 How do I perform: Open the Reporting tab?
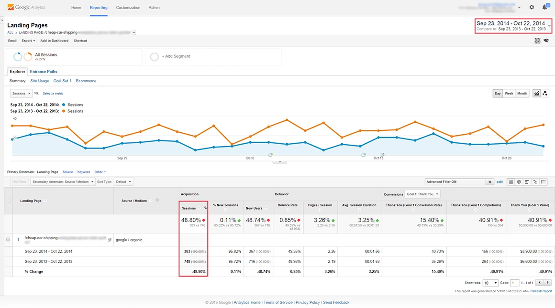tap(99, 8)
